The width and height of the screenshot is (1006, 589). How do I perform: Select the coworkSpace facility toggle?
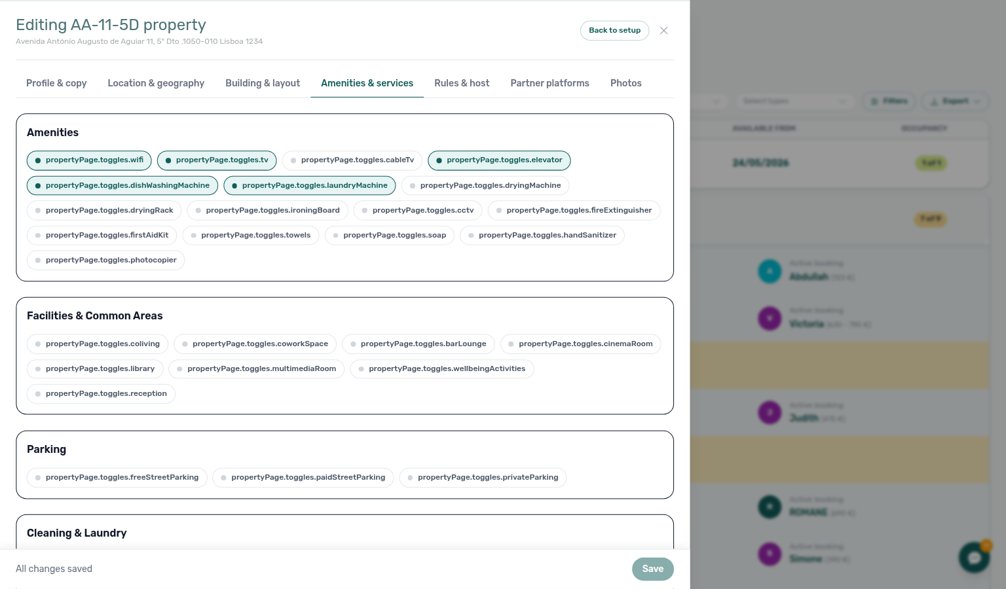[255, 344]
